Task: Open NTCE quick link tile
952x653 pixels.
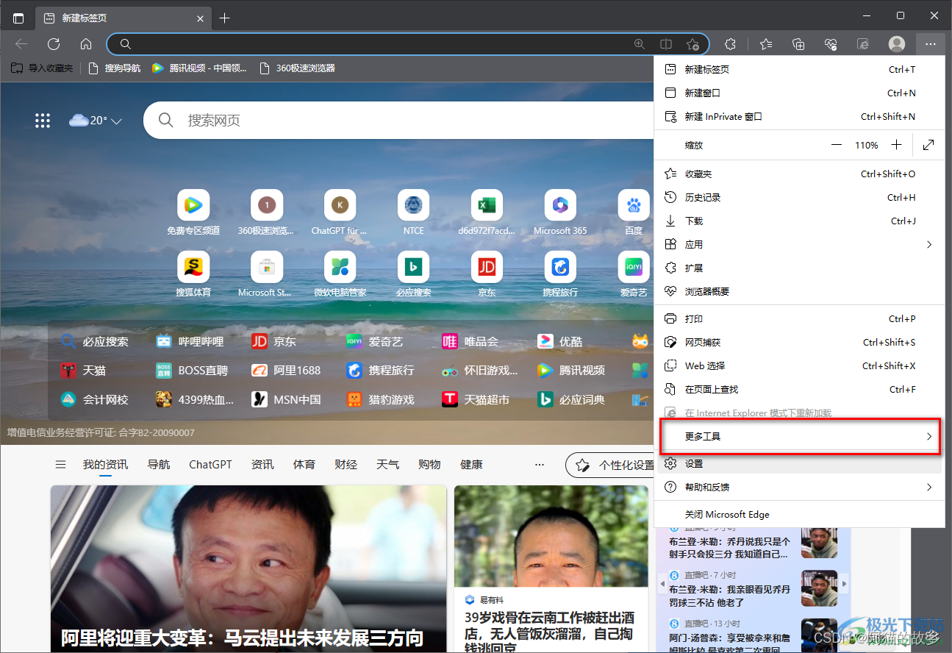Action: pyautogui.click(x=414, y=213)
